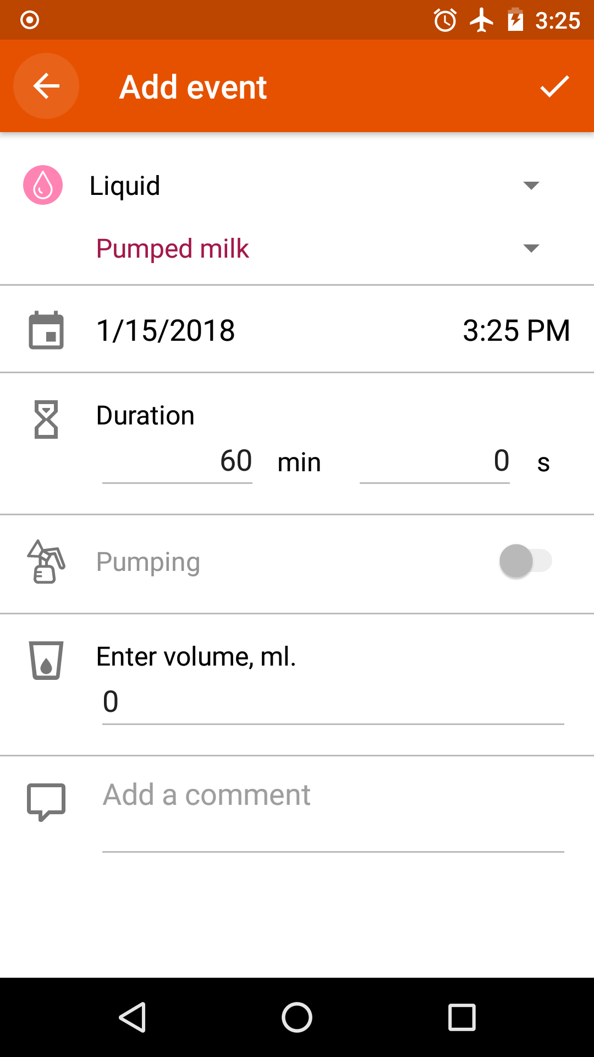Change the time 3:25 PM
The height and width of the screenshot is (1057, 594).
pos(516,330)
